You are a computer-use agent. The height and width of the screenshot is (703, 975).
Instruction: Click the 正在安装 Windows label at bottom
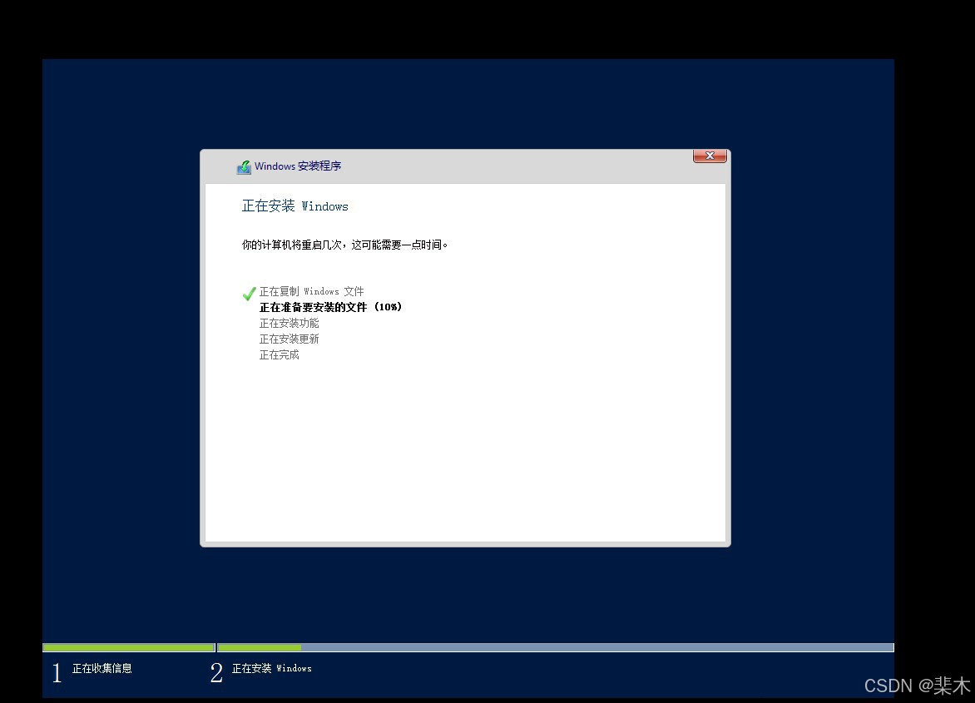coord(272,668)
